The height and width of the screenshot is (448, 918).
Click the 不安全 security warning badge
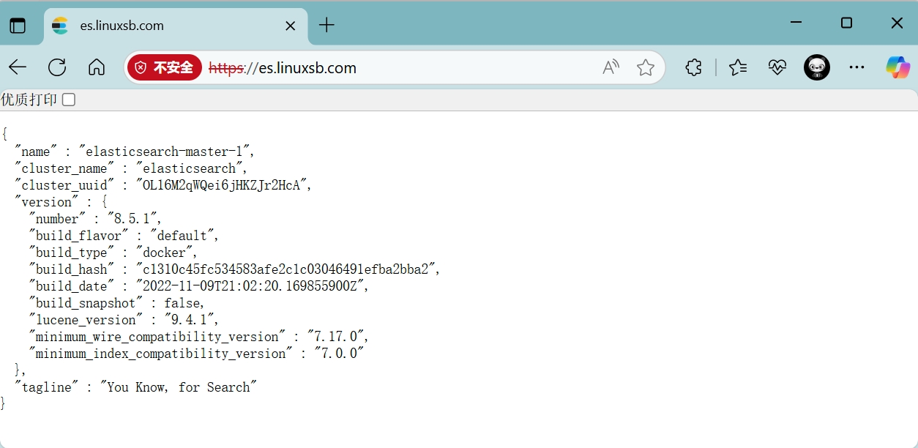click(x=165, y=68)
